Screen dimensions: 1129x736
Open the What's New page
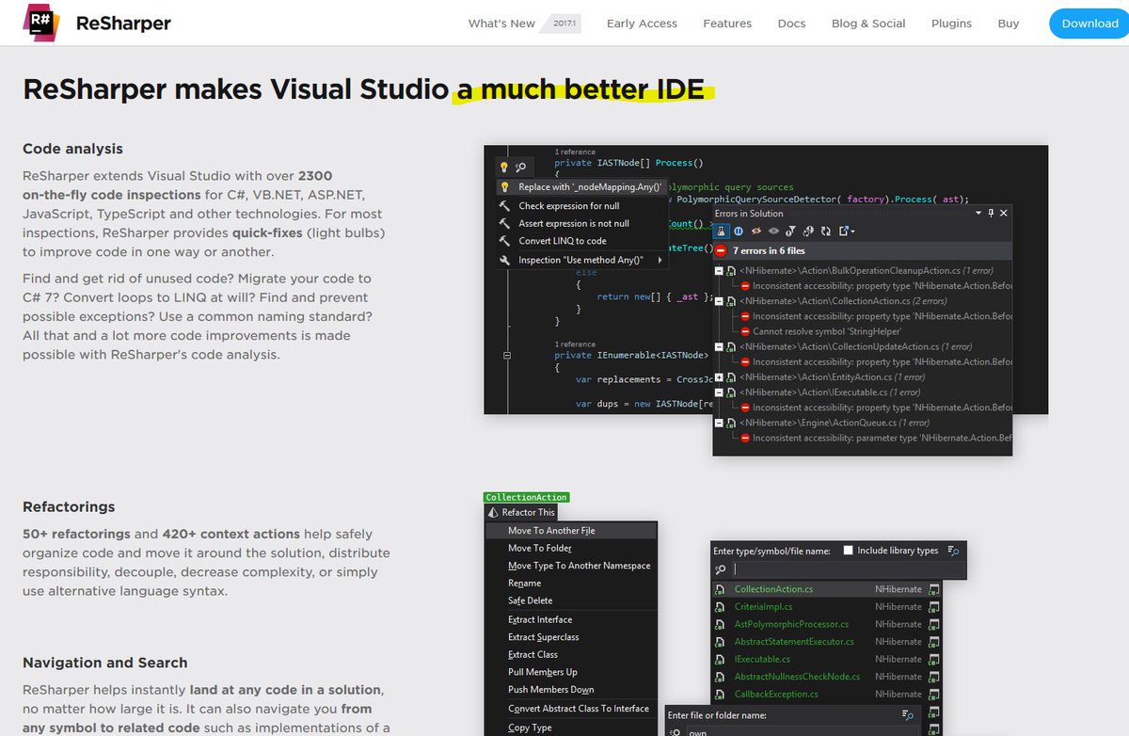coord(501,24)
